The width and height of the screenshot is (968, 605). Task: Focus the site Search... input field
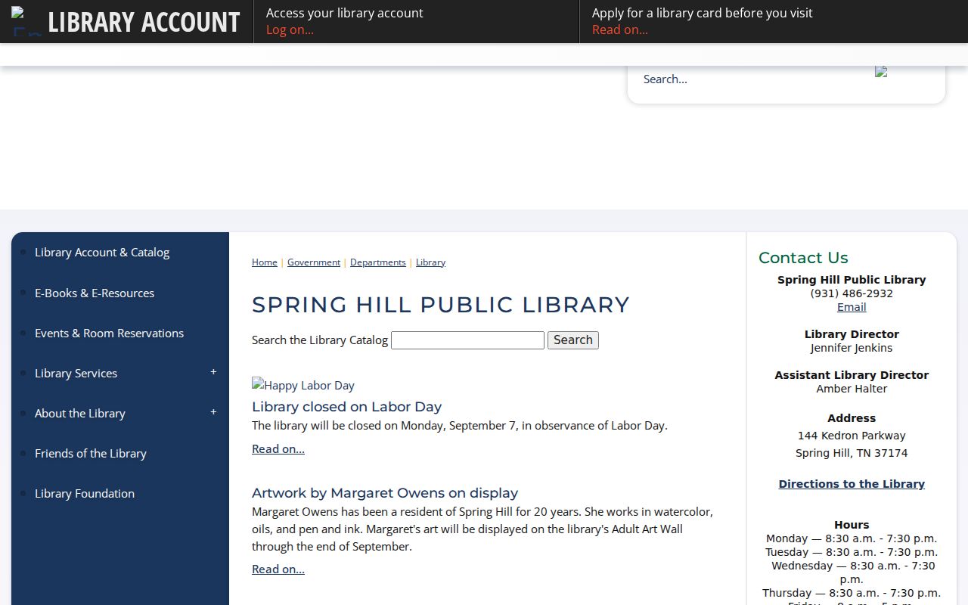(752, 79)
